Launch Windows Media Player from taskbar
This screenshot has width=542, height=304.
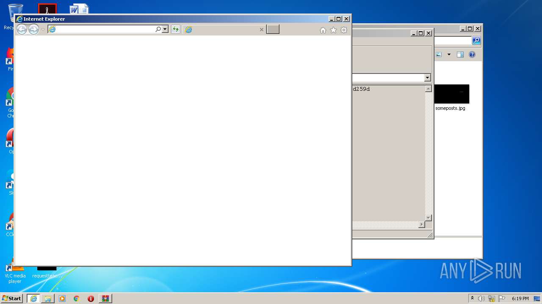pyautogui.click(x=62, y=299)
